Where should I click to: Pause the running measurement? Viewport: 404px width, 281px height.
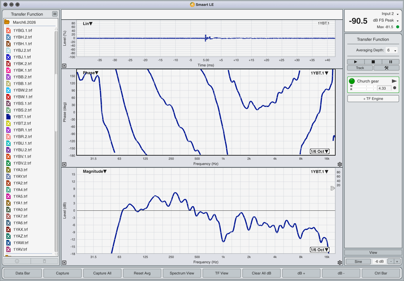click(x=390, y=62)
